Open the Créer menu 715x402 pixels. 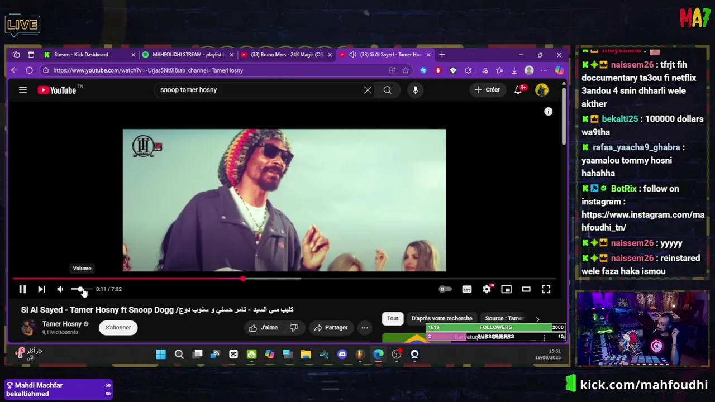pos(487,90)
